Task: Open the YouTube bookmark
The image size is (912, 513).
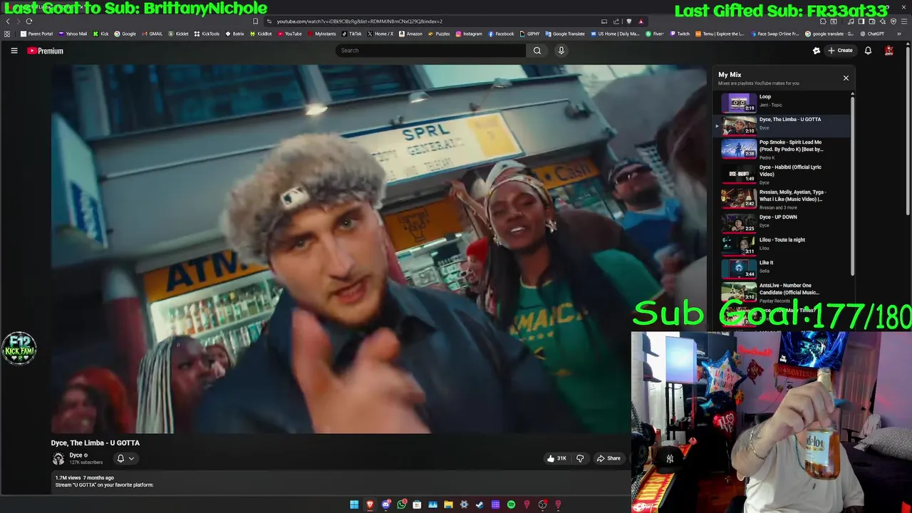Action: (289, 33)
